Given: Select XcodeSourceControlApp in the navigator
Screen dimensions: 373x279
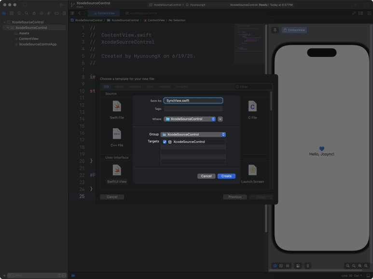Looking at the screenshot, I should pos(38,44).
